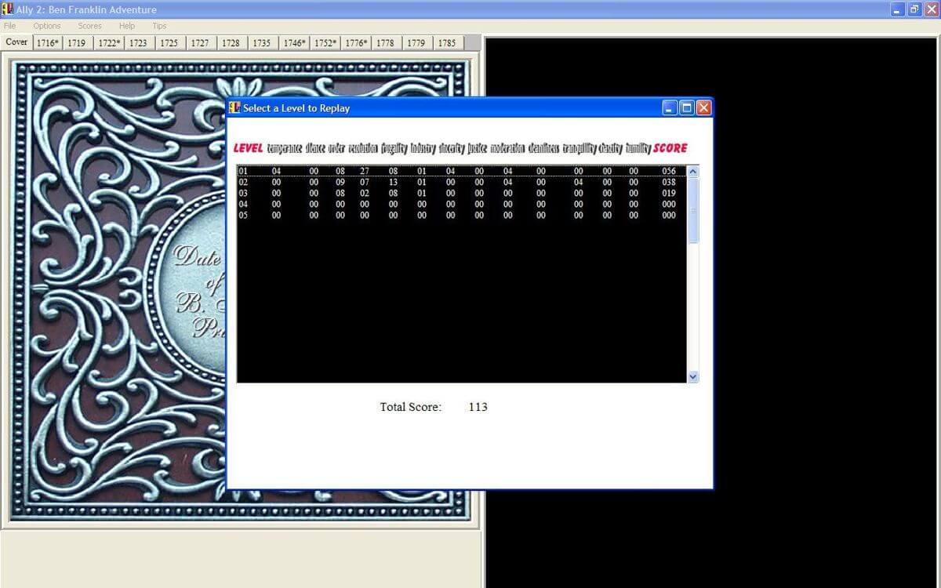Minimize the Select a Level to Replay dialog
Image resolution: width=941 pixels, height=588 pixels.
pos(670,108)
